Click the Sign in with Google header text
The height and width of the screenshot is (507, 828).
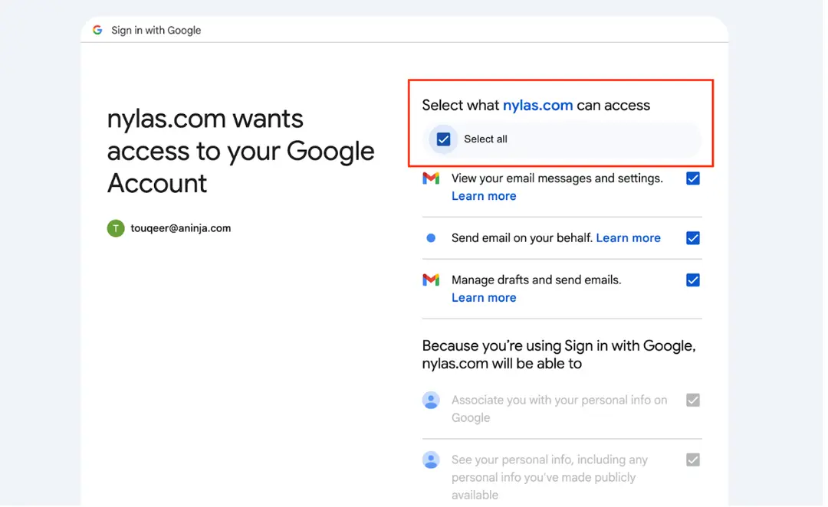tap(156, 31)
